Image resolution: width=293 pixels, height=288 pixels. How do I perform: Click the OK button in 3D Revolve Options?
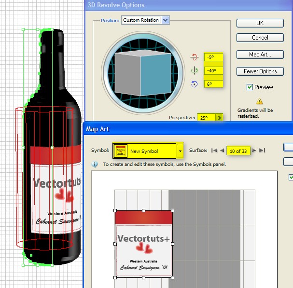coord(260,23)
